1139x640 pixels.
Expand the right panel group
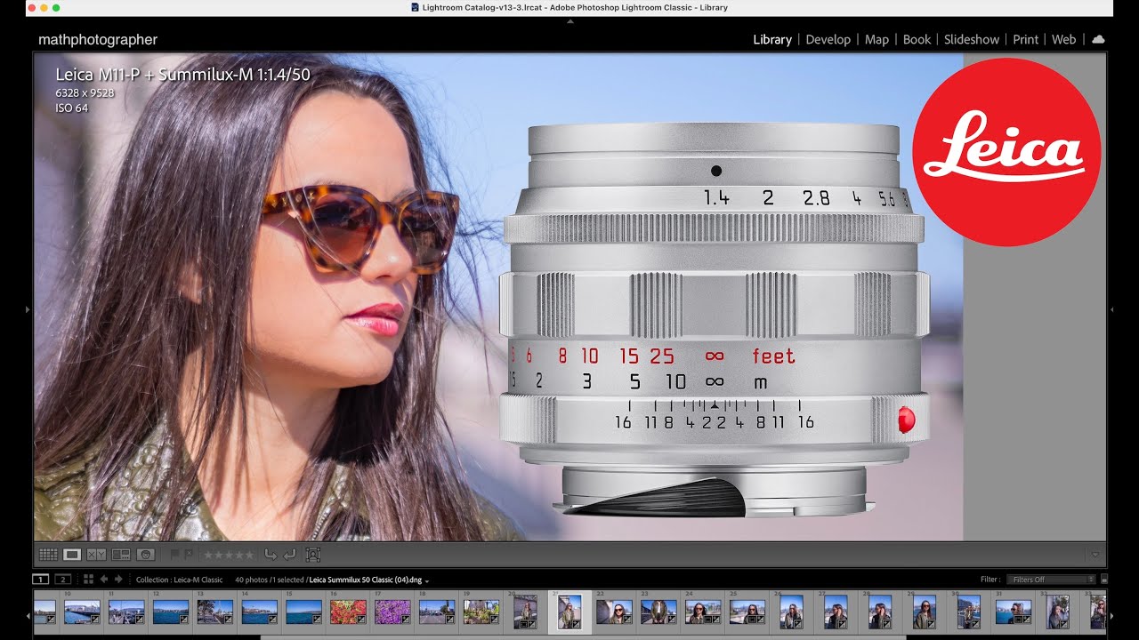1111,309
